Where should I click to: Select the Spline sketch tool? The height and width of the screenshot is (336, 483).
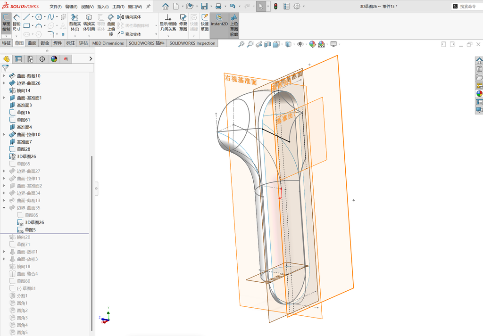(51, 17)
